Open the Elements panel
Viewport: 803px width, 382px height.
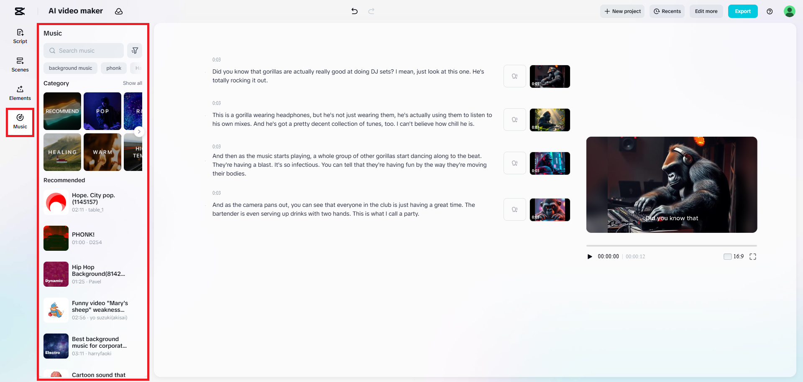click(x=20, y=93)
